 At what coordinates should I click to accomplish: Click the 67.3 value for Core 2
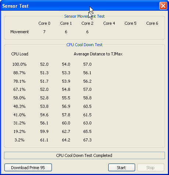click(87, 140)
